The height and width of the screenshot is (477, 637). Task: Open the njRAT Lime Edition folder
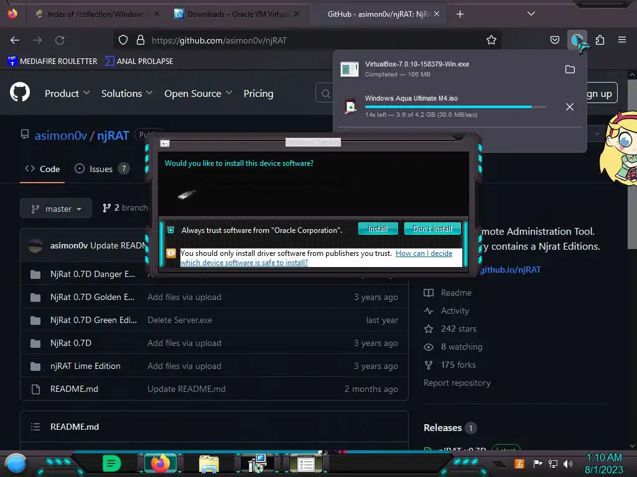[x=85, y=366]
